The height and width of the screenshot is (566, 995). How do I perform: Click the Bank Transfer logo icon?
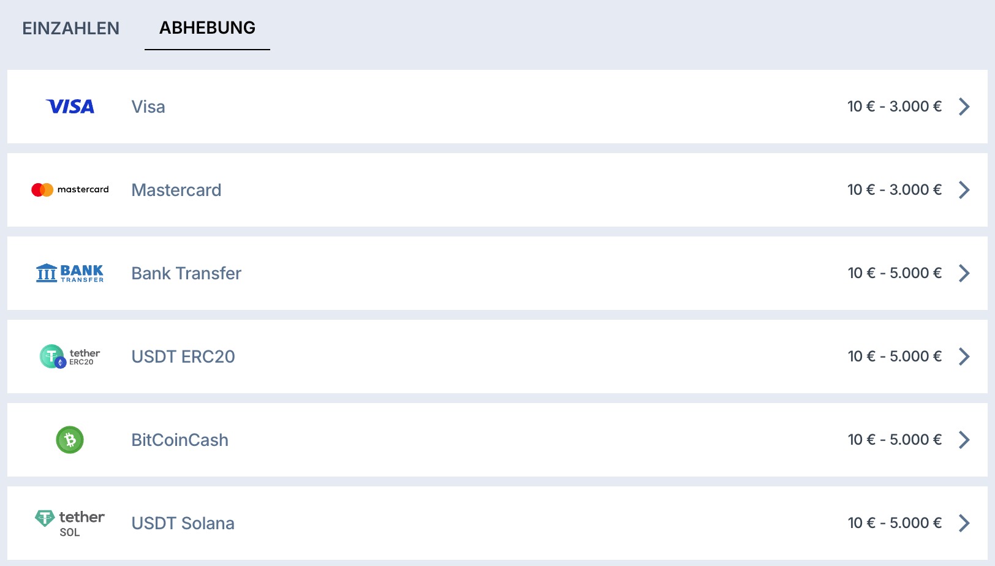(70, 273)
